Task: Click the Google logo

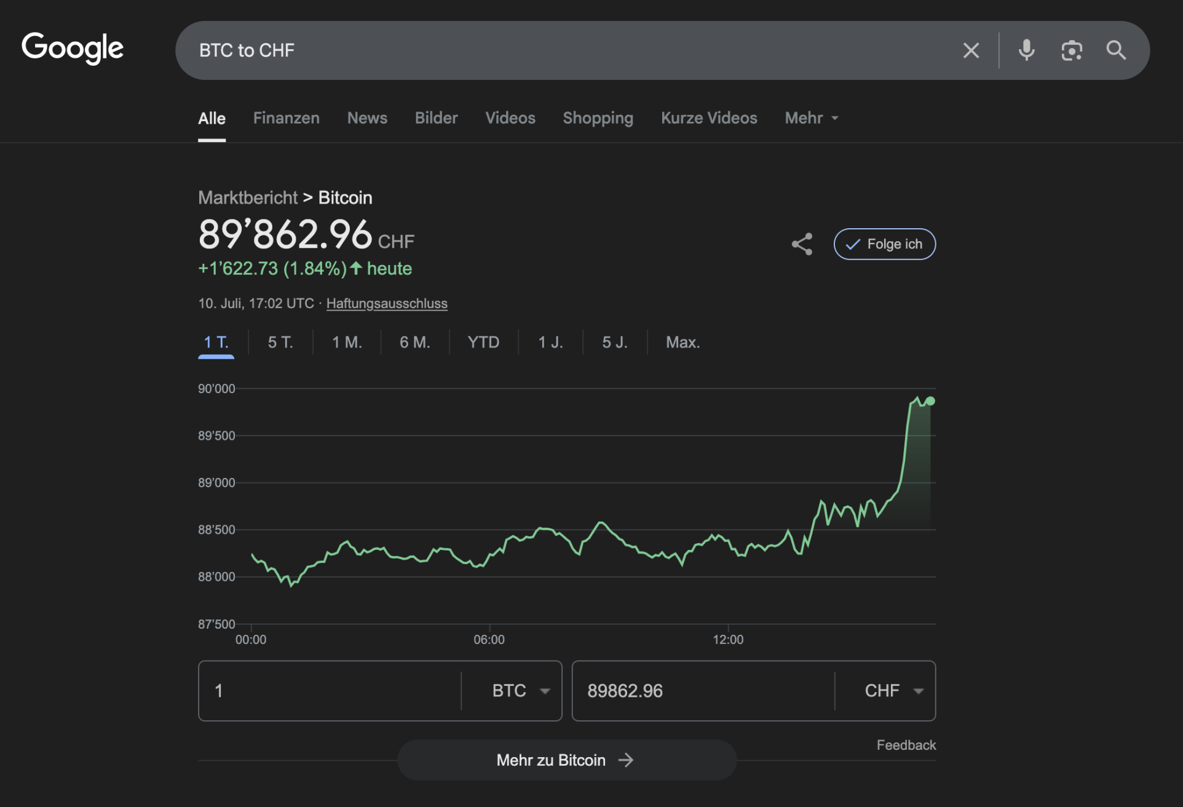Action: coord(73,49)
